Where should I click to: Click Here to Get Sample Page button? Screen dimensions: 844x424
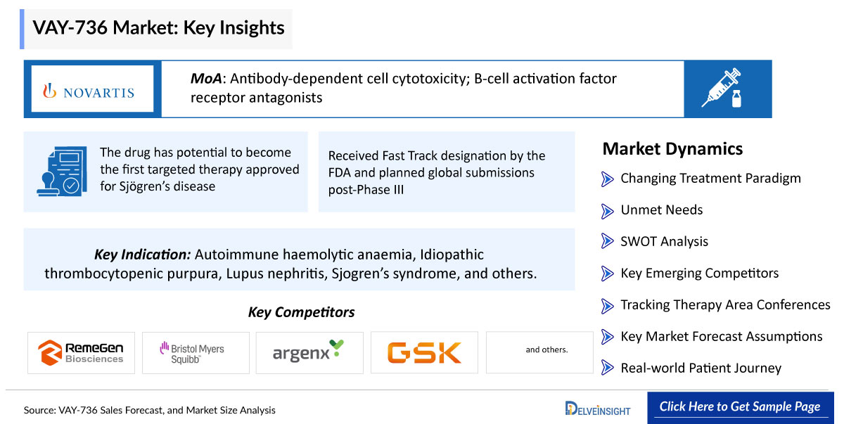coord(740,407)
